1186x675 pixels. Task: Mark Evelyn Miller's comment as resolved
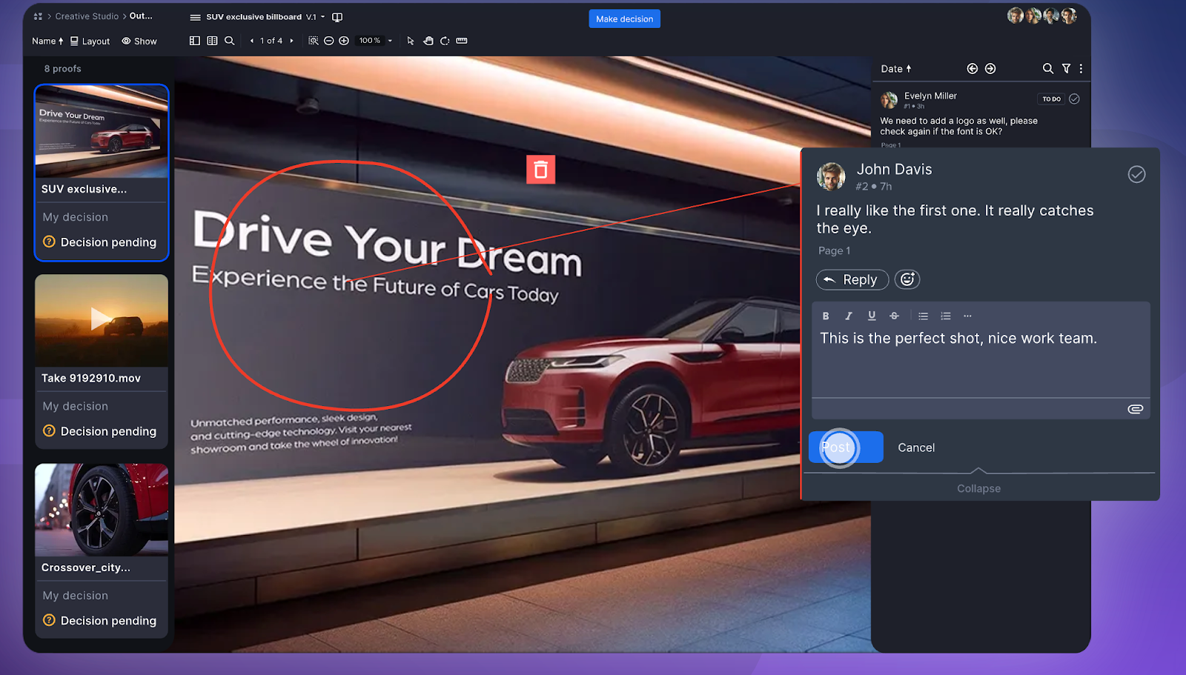coord(1074,98)
